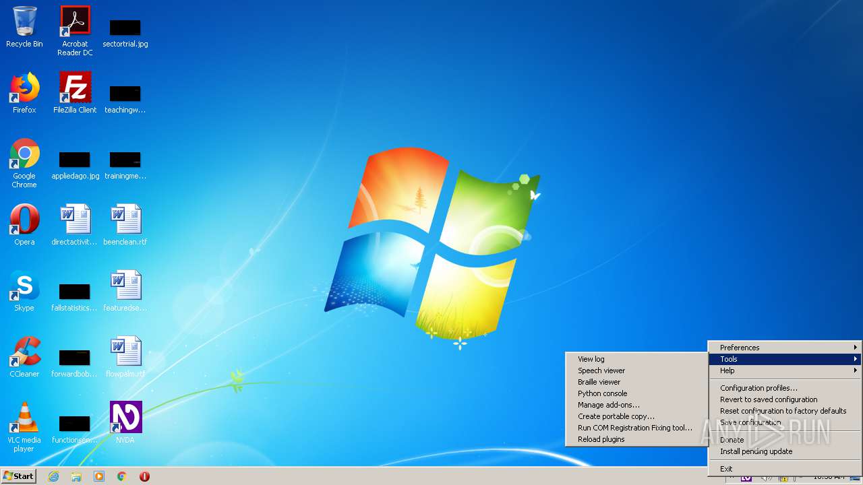
Task: Select the appliedago.jpg file icon
Action: [75, 166]
